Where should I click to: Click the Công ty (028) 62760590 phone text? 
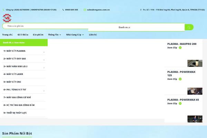pos(31,10)
